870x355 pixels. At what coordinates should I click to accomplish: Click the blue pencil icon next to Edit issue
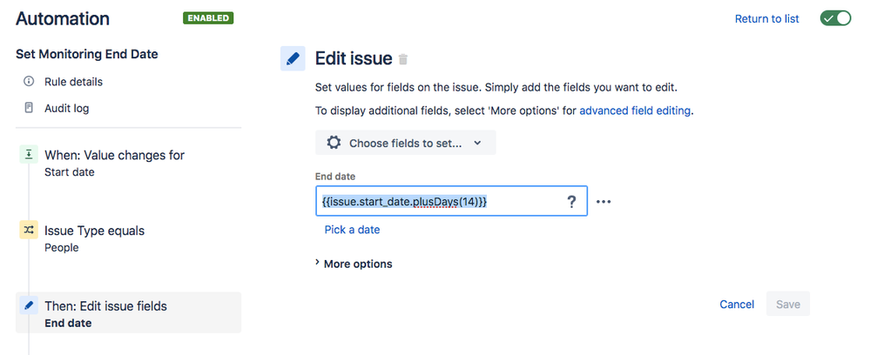tap(293, 59)
